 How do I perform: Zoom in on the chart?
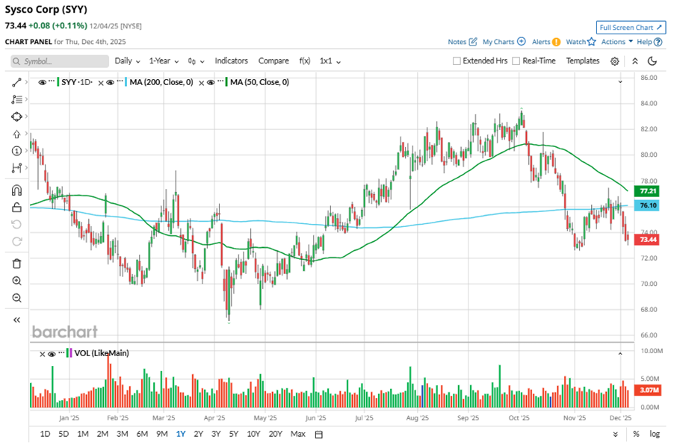pyautogui.click(x=16, y=281)
